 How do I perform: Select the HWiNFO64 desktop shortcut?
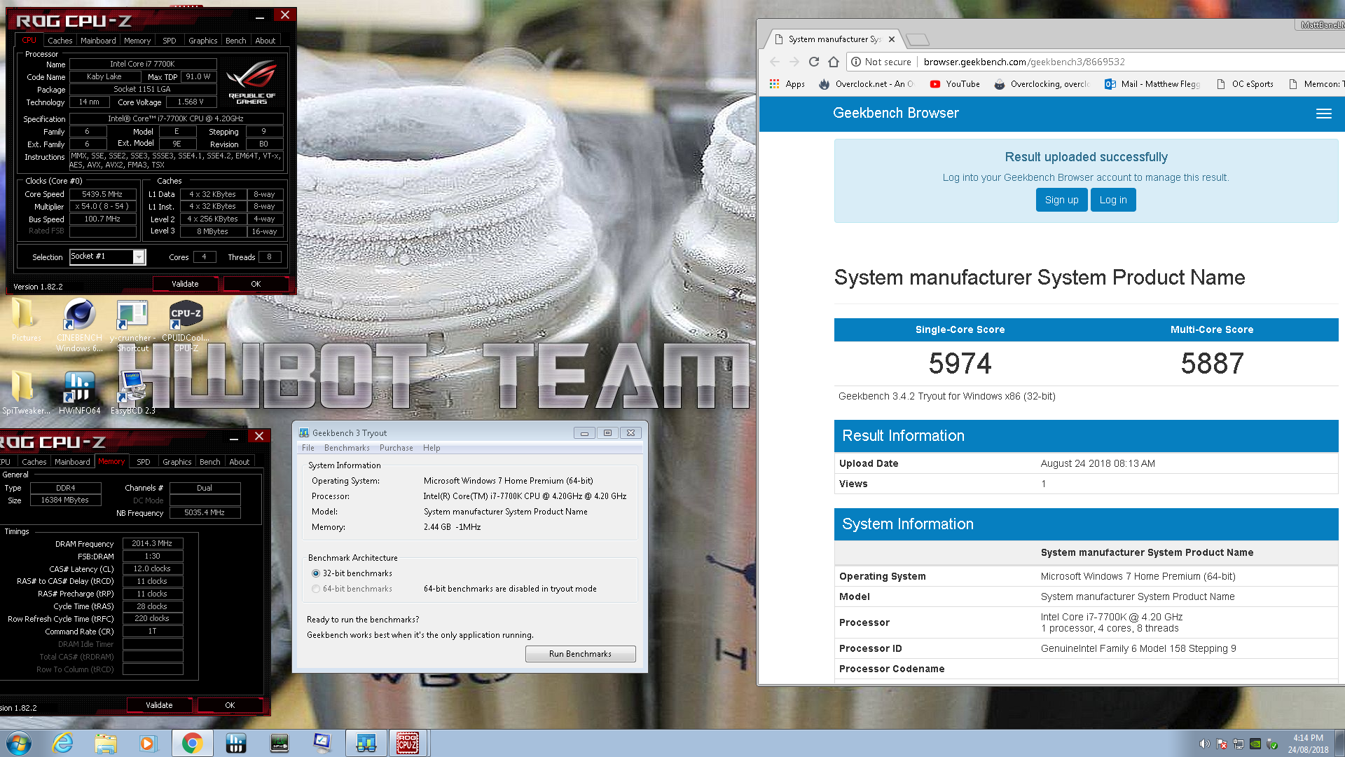[79, 393]
